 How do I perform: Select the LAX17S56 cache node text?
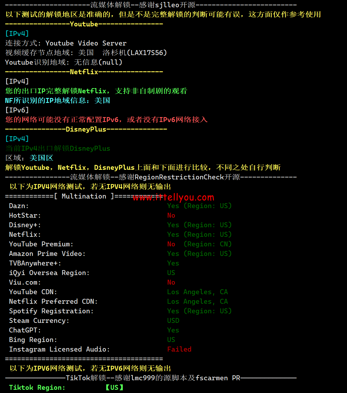(147, 53)
